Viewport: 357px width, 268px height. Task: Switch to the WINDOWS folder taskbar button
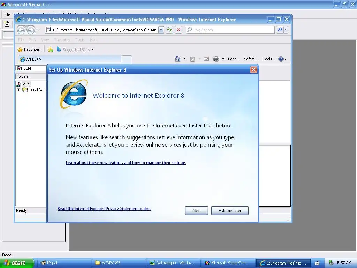(x=119, y=263)
